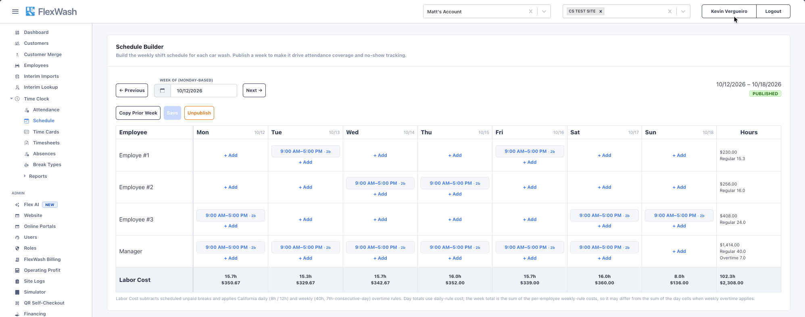Advance to the Next week

(254, 90)
